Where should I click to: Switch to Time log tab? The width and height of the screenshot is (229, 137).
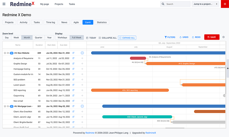(51, 22)
